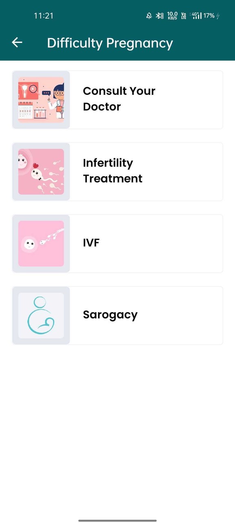This screenshot has height=523, width=235.
Task: Tap the Difficulty Pregnancy title
Action: [x=110, y=42]
